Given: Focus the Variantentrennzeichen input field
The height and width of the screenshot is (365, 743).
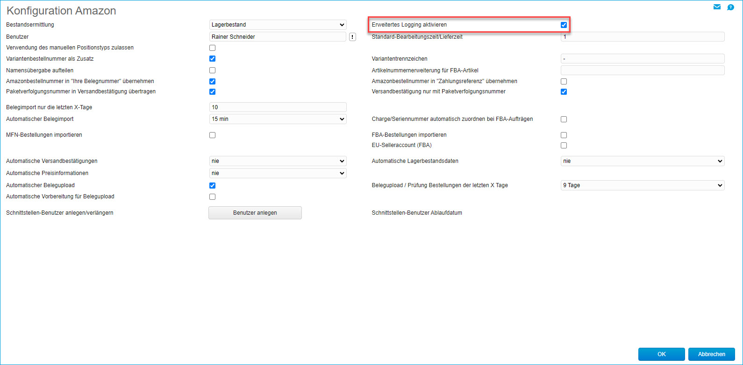Looking at the screenshot, I should [x=643, y=59].
